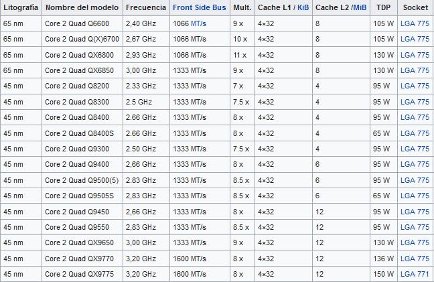Click the 136 W TDP cell
Screen dimensions: 434x282
point(384,259)
